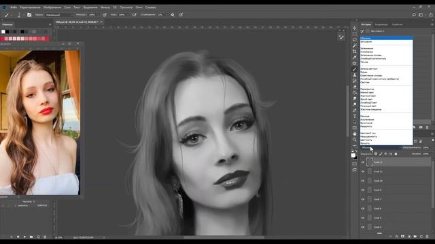
Task: Click the reference photo window
Action: 40,123
